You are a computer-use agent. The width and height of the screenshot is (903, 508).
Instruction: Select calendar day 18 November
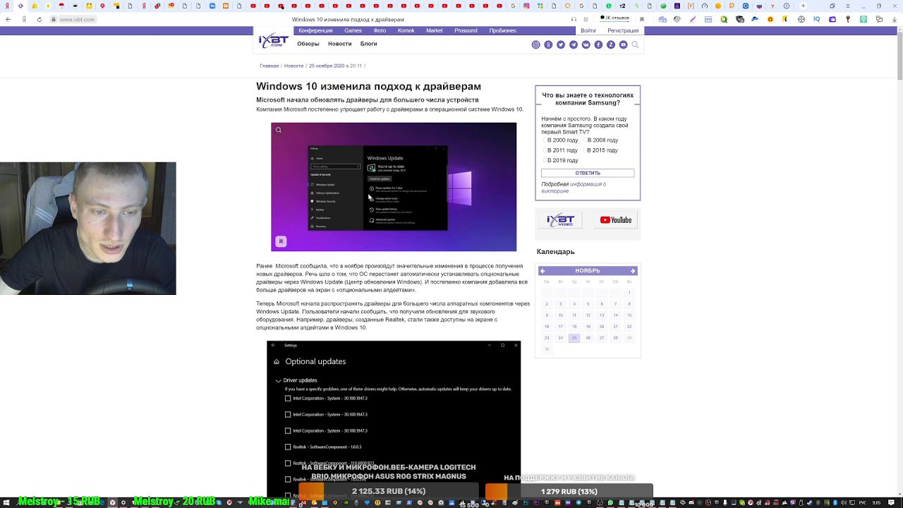click(x=574, y=327)
